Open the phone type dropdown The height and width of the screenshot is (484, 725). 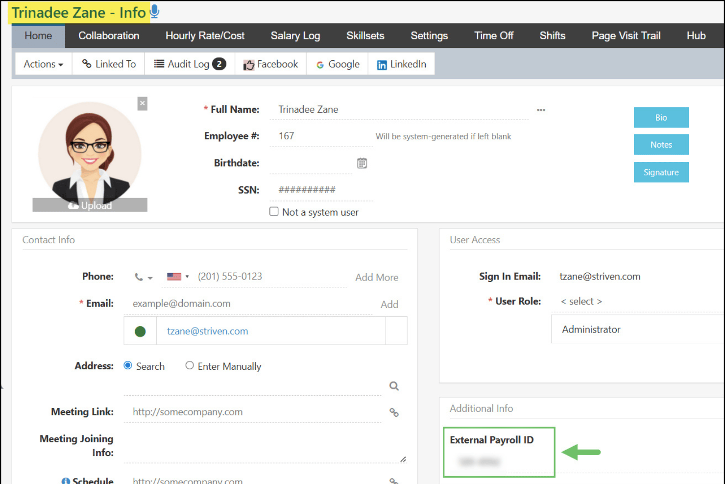point(144,278)
